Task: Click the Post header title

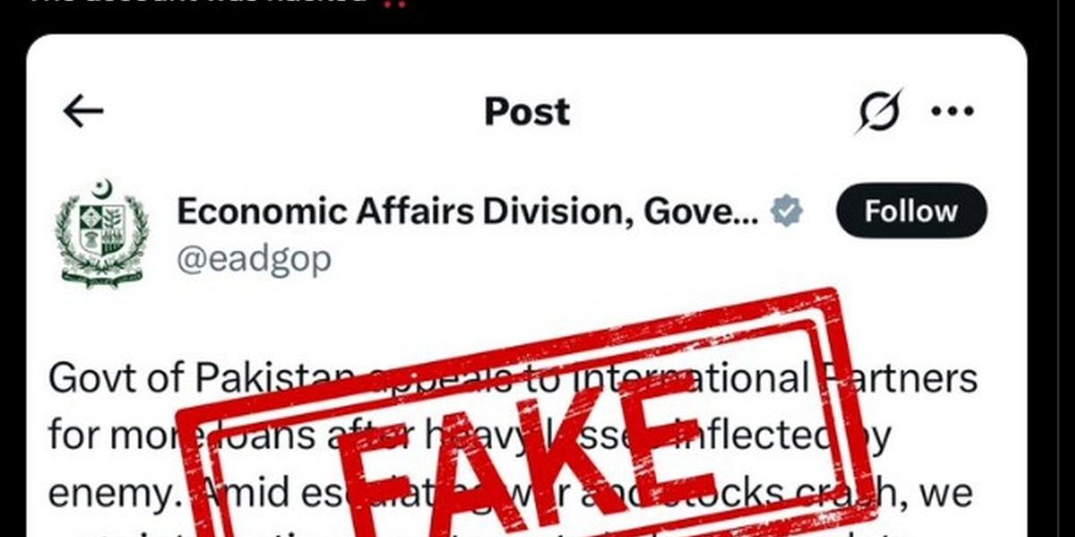Action: [x=527, y=112]
